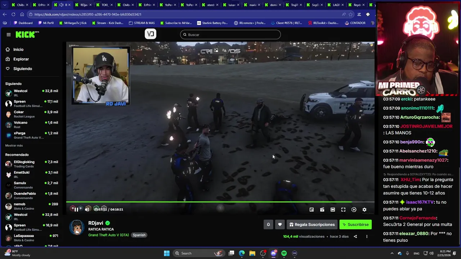Expand followed list with Mostrar más
The image size is (461, 259).
tap(14, 146)
